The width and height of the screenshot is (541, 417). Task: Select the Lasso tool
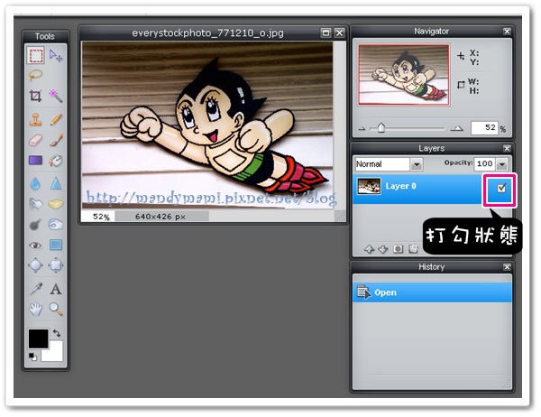click(x=36, y=75)
